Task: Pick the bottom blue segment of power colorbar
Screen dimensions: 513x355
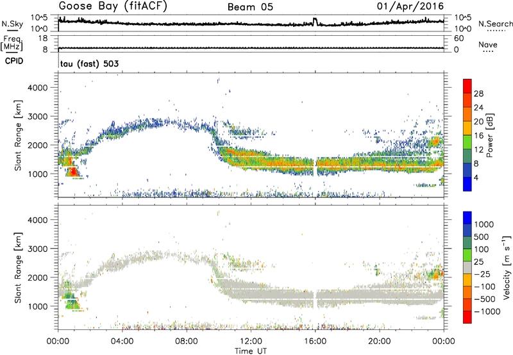Action: pos(467,184)
